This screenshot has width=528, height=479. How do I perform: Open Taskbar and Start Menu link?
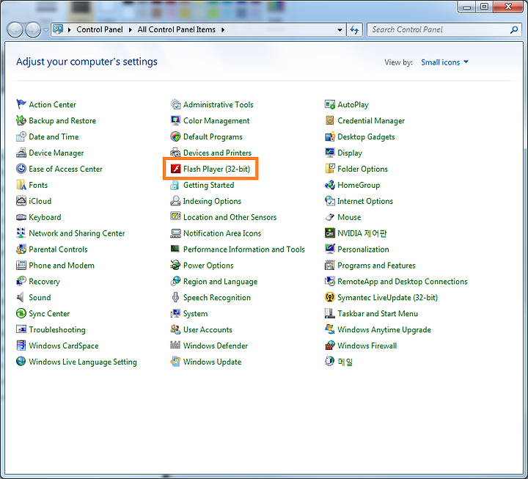coord(378,314)
